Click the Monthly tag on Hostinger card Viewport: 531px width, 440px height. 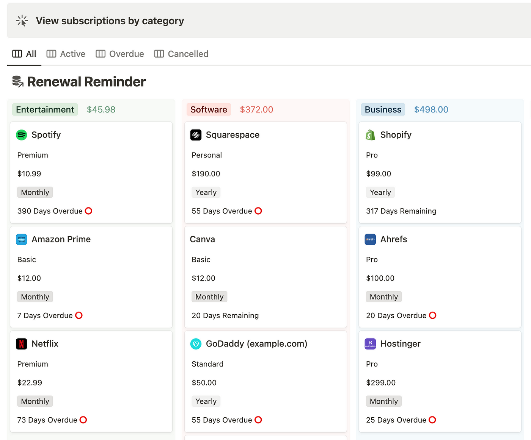point(384,401)
